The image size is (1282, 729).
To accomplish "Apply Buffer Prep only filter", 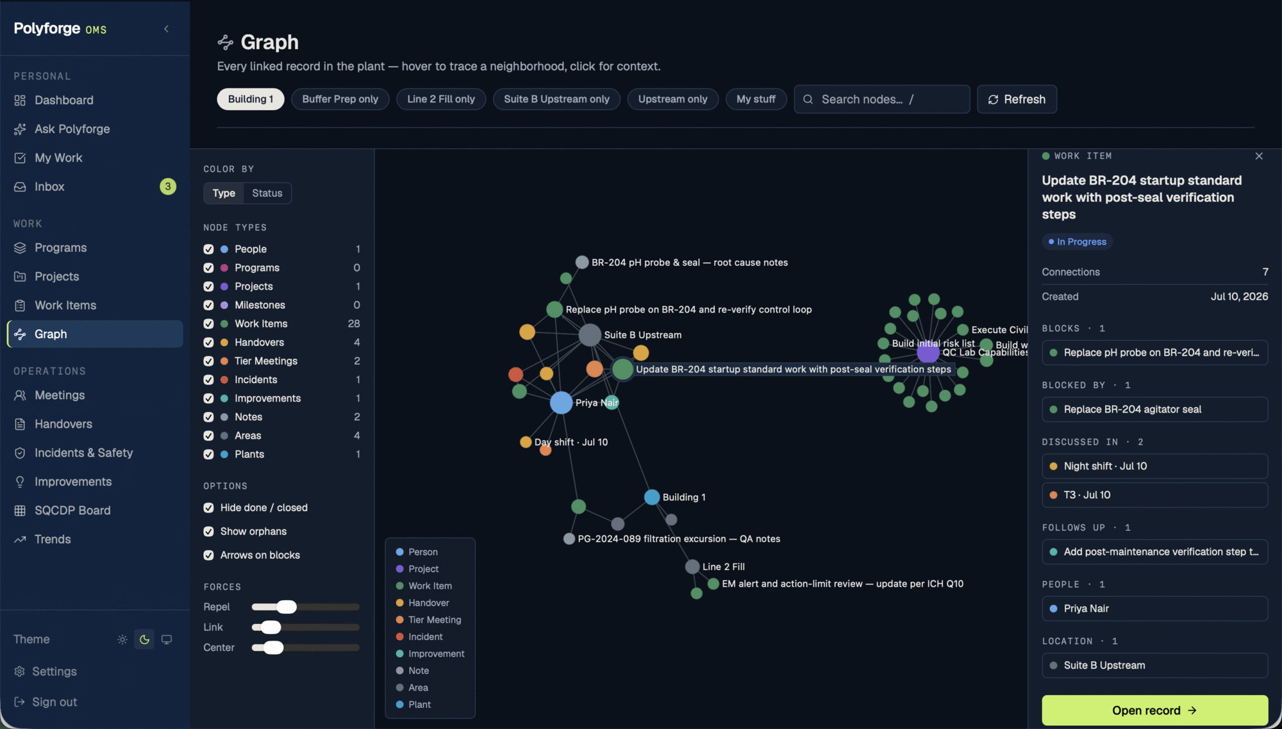I will click(340, 99).
